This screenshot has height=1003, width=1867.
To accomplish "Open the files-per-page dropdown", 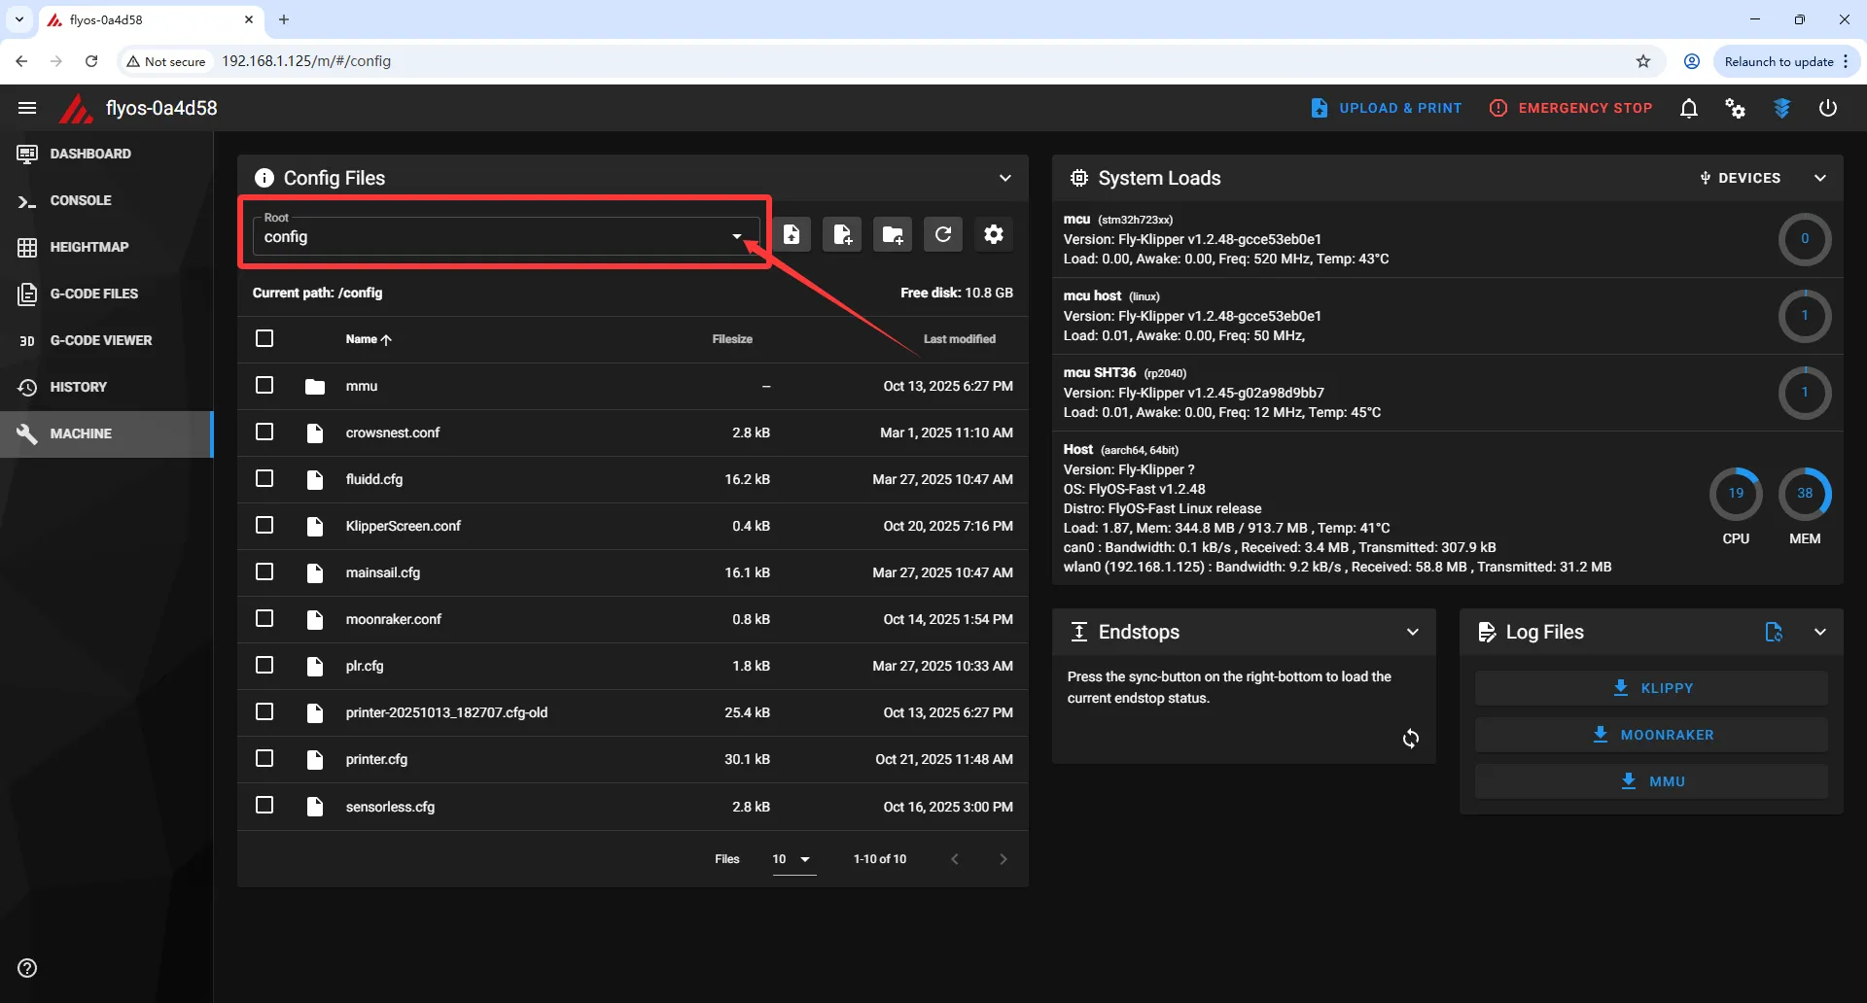I will pyautogui.click(x=793, y=859).
